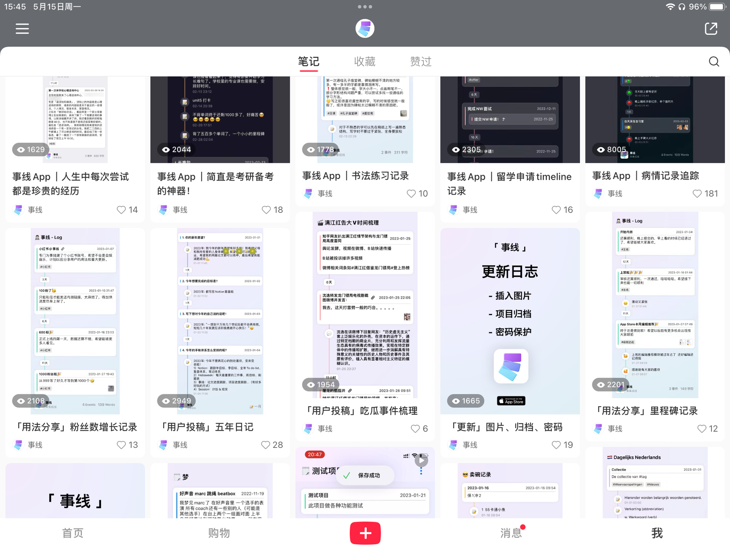Tap author avatar on 留学申请 card
Image resolution: width=730 pixels, height=548 pixels.
click(453, 210)
